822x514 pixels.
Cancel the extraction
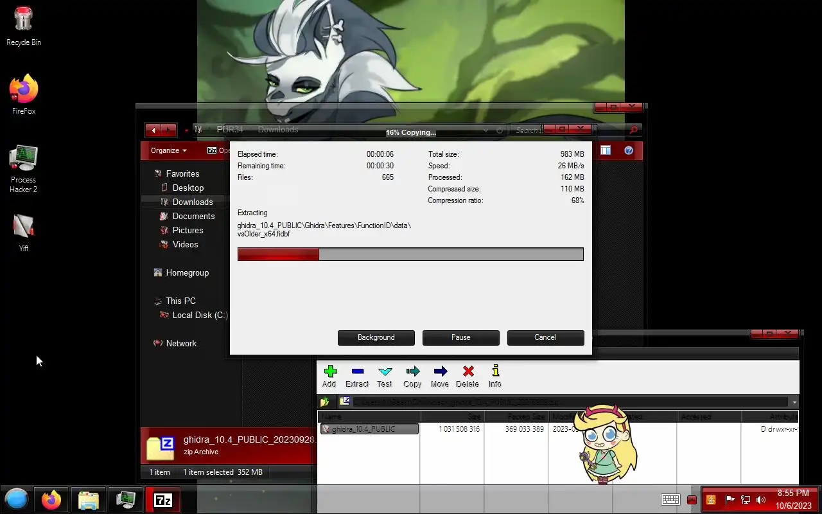pyautogui.click(x=545, y=337)
